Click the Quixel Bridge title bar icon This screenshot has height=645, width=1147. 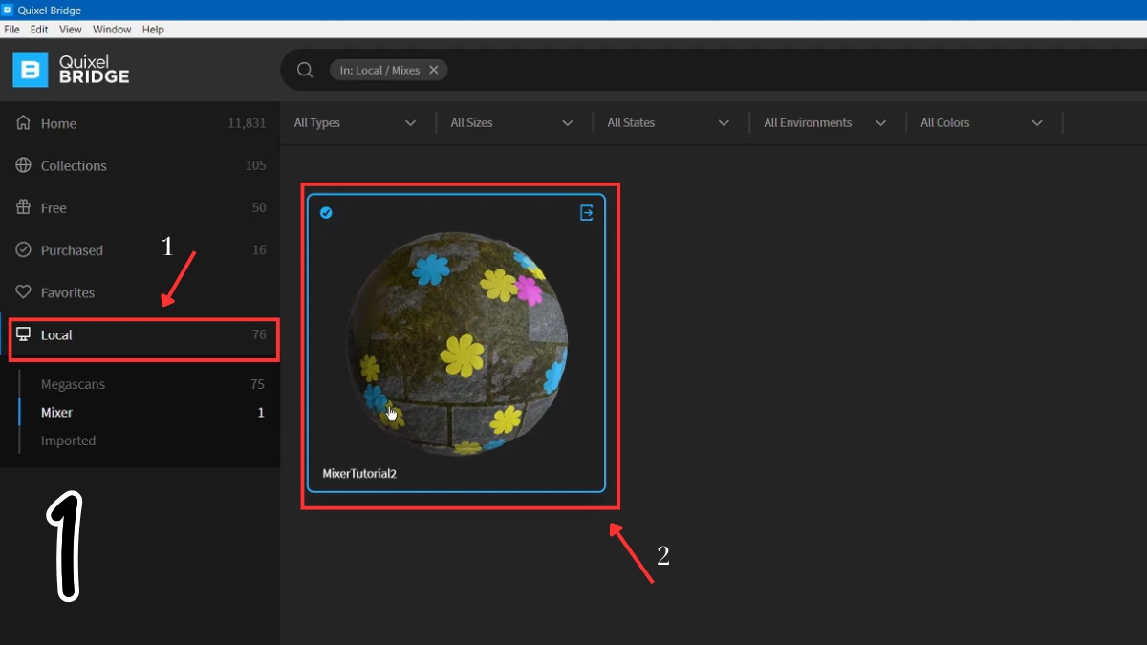(9, 10)
